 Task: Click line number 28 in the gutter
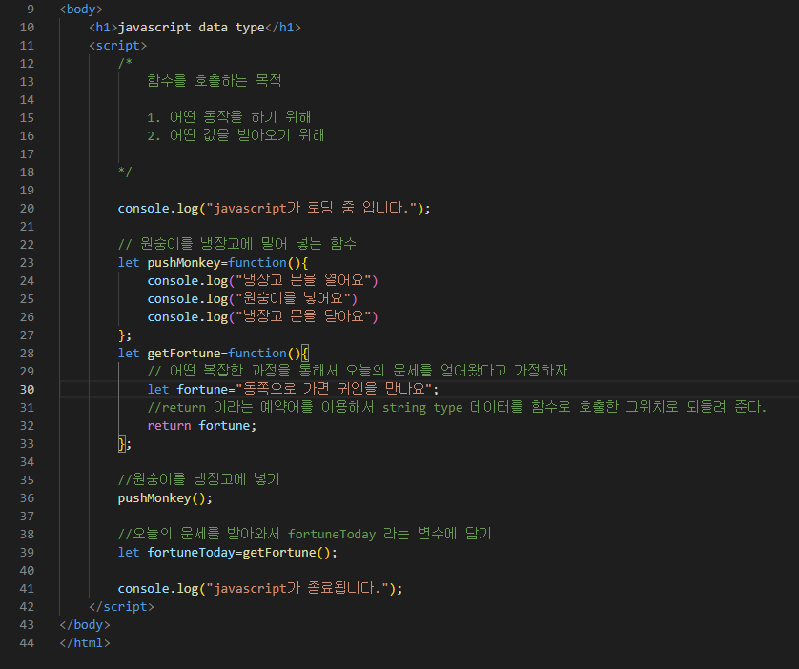click(x=27, y=354)
